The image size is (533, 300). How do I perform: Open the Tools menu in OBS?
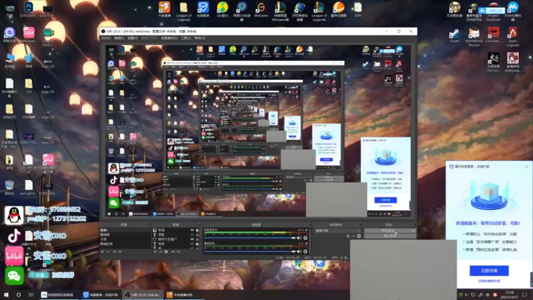[x=186, y=38]
